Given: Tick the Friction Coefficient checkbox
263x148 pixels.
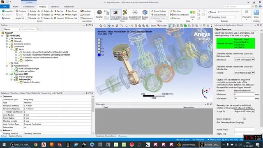Looking at the screenshot, I should pos(4,112).
